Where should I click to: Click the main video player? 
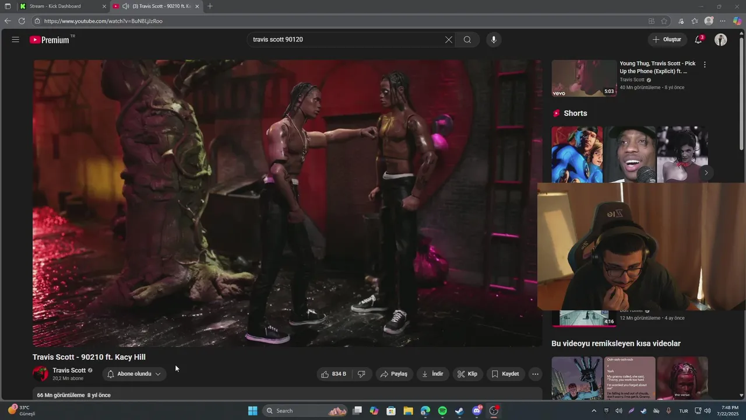(287, 203)
